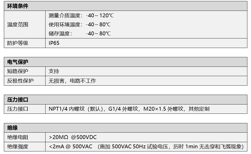This screenshot has height=154, width=251.
Task: Click the 无损害，电路不工作 text
Action: 72,81
